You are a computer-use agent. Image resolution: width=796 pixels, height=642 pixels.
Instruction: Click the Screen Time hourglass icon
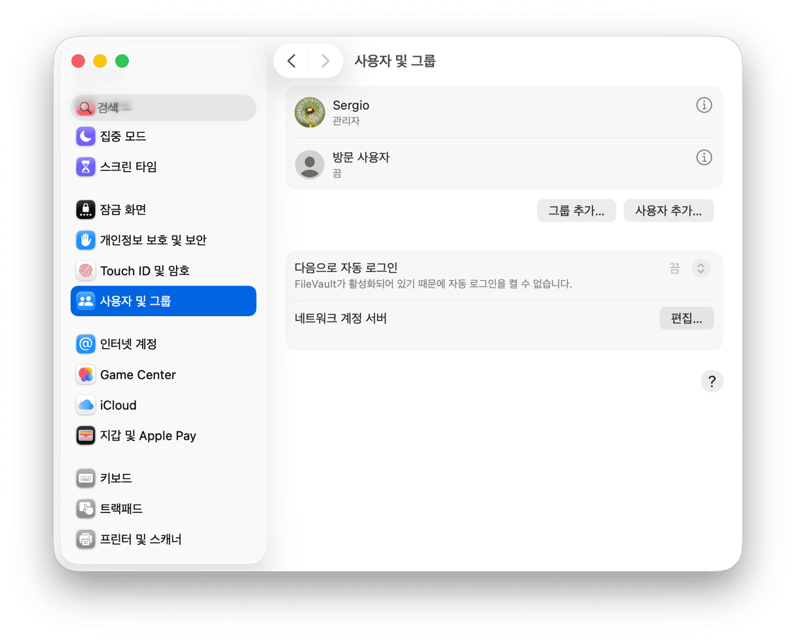[x=86, y=167]
